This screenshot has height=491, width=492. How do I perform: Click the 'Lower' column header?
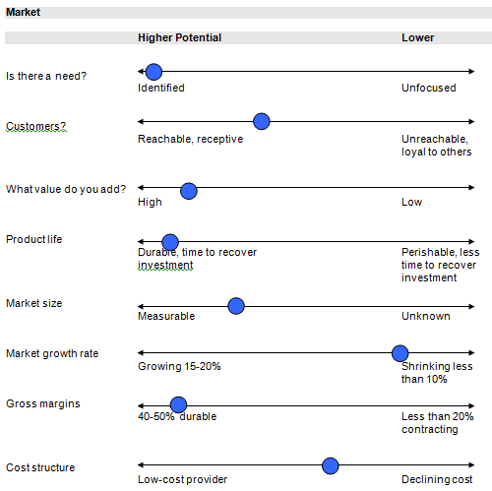coord(418,37)
